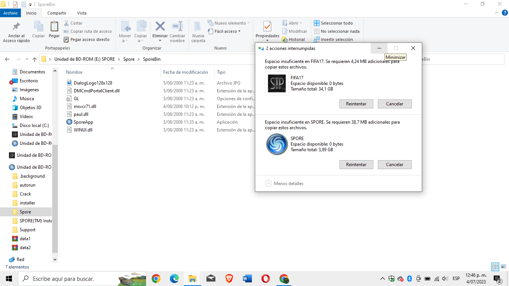
Task: Show hidden tray icons chevron
Action: 382,279
